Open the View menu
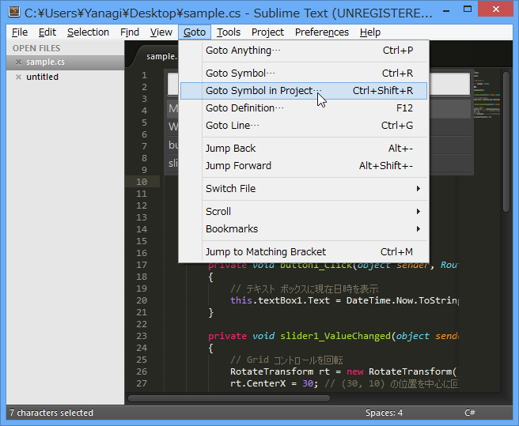Image resolution: width=519 pixels, height=426 pixels. click(161, 32)
